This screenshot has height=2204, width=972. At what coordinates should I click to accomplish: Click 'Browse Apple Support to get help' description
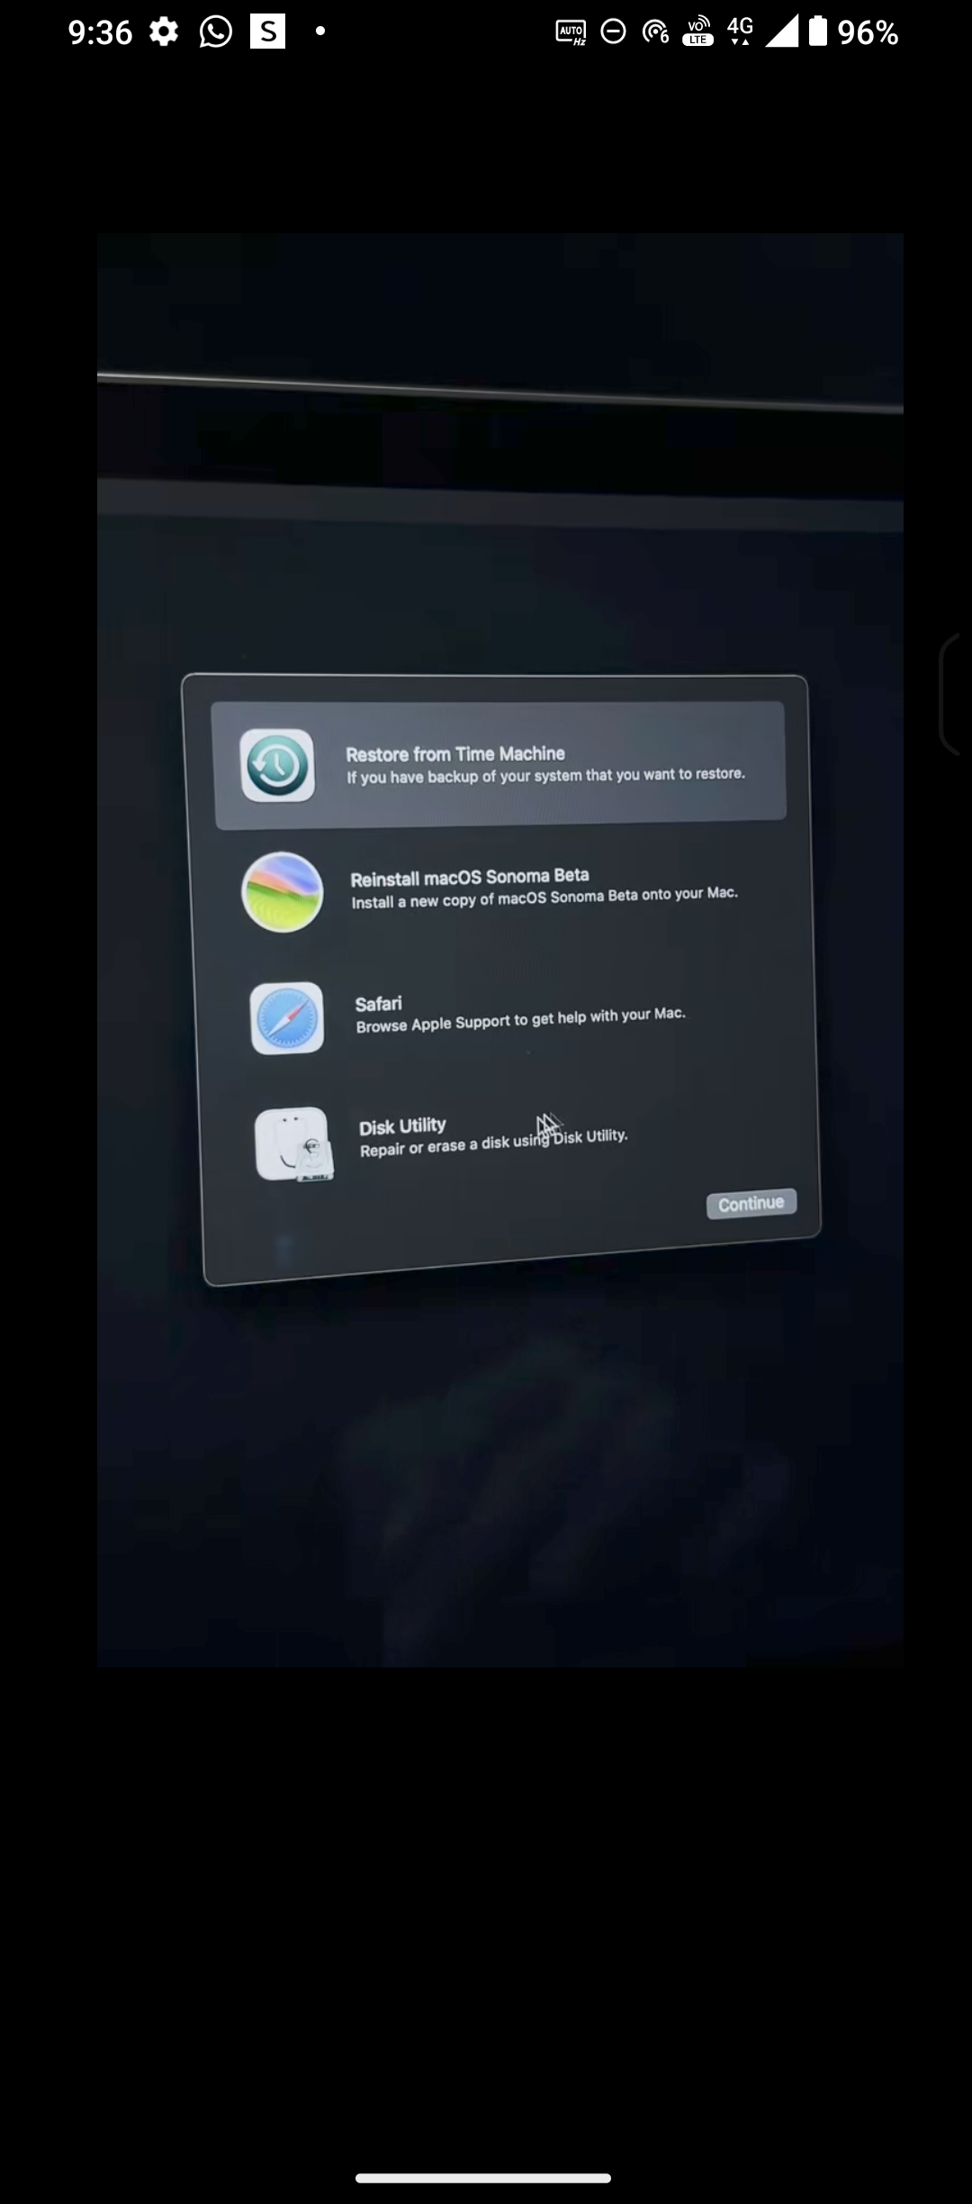click(x=520, y=1020)
